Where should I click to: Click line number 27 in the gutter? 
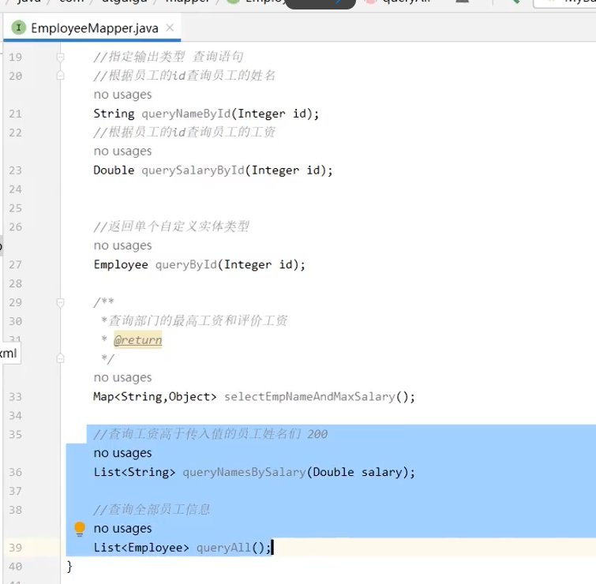click(15, 264)
